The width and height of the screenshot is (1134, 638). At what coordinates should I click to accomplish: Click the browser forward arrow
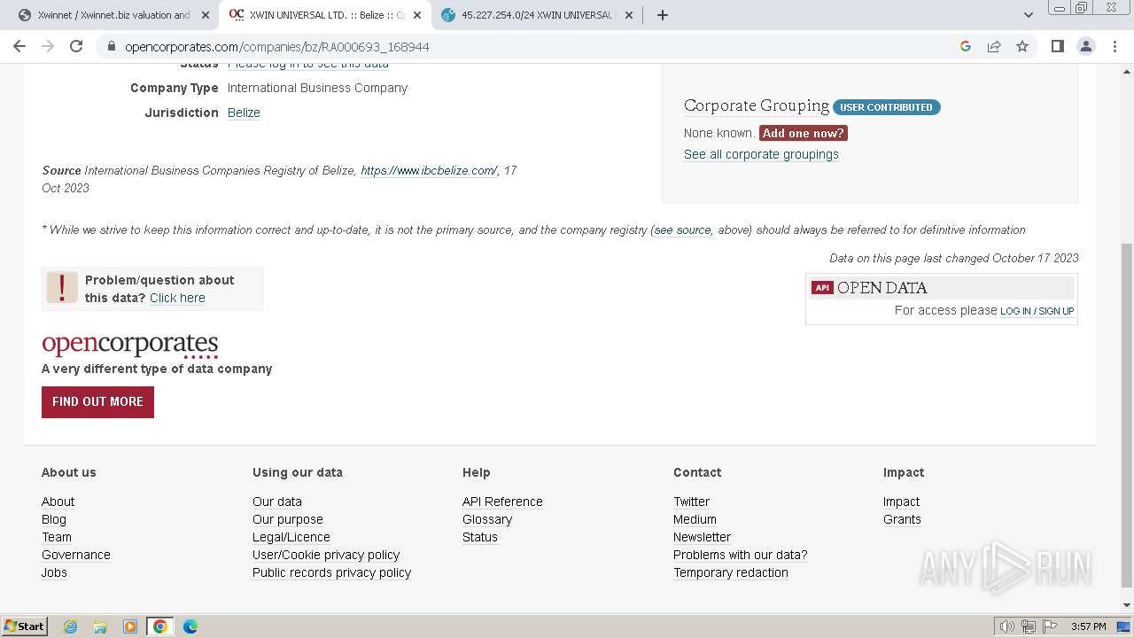48,46
